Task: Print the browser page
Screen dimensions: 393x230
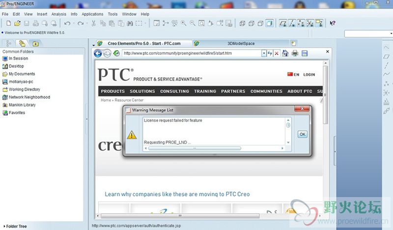Action: click(295, 53)
